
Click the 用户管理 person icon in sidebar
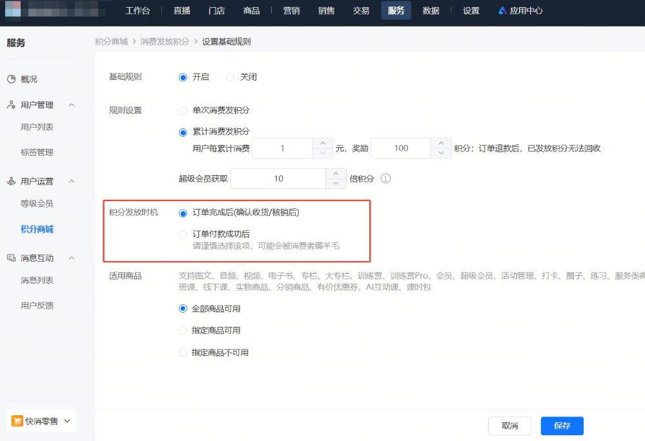pos(11,104)
